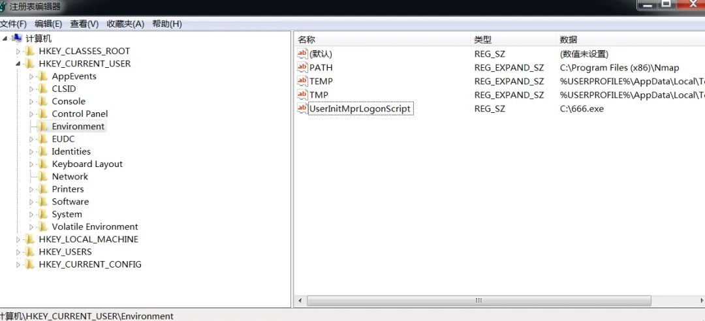Expand HKEY_CURRENT_CONFIG tree arrow
The width and height of the screenshot is (705, 321).
[x=18, y=265]
